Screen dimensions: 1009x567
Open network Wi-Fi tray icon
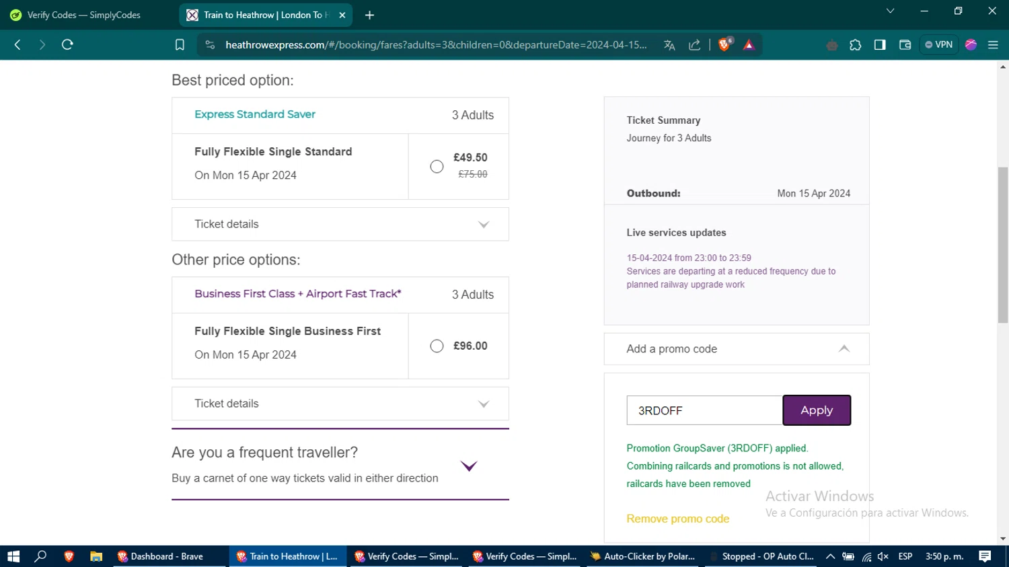866,556
